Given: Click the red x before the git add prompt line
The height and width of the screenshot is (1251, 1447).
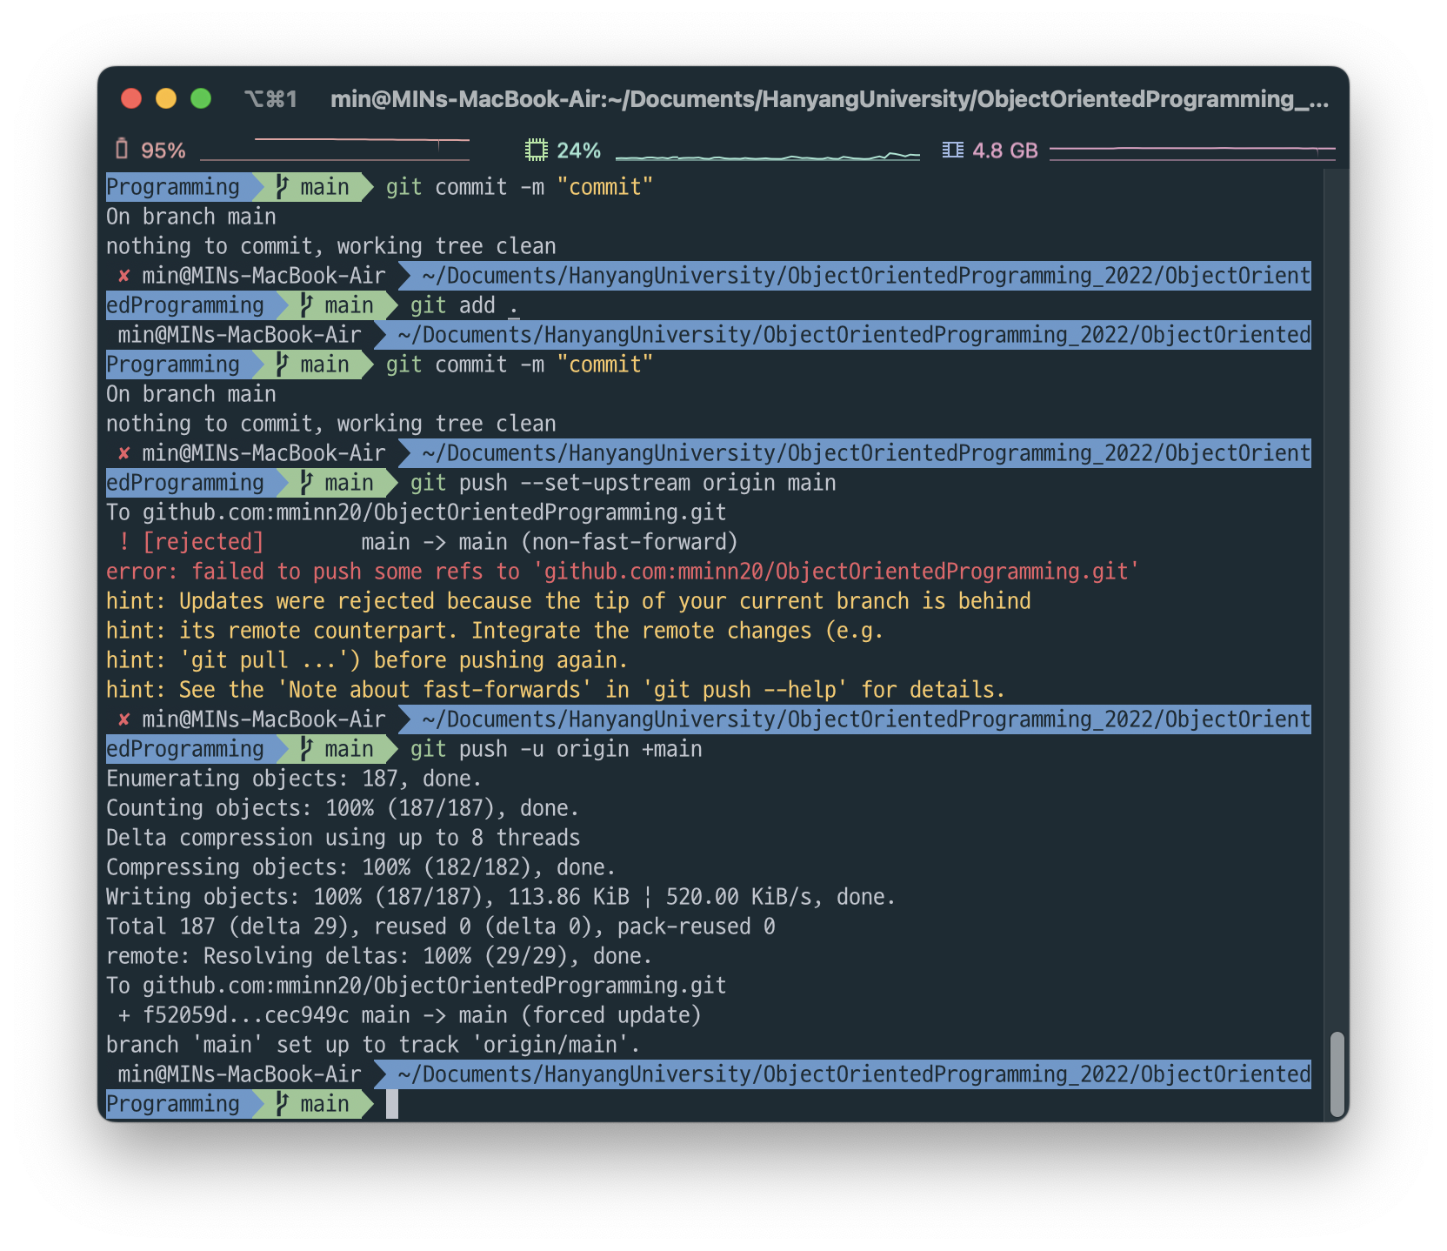Looking at the screenshot, I should click(x=123, y=276).
